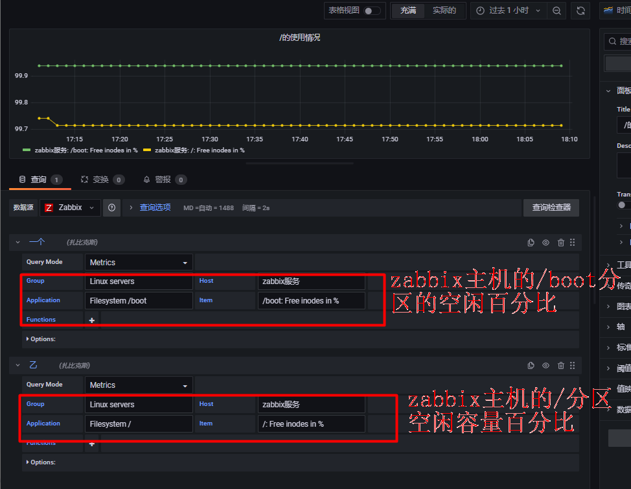
Task: Click the Application label in query 乙
Action: 43,423
